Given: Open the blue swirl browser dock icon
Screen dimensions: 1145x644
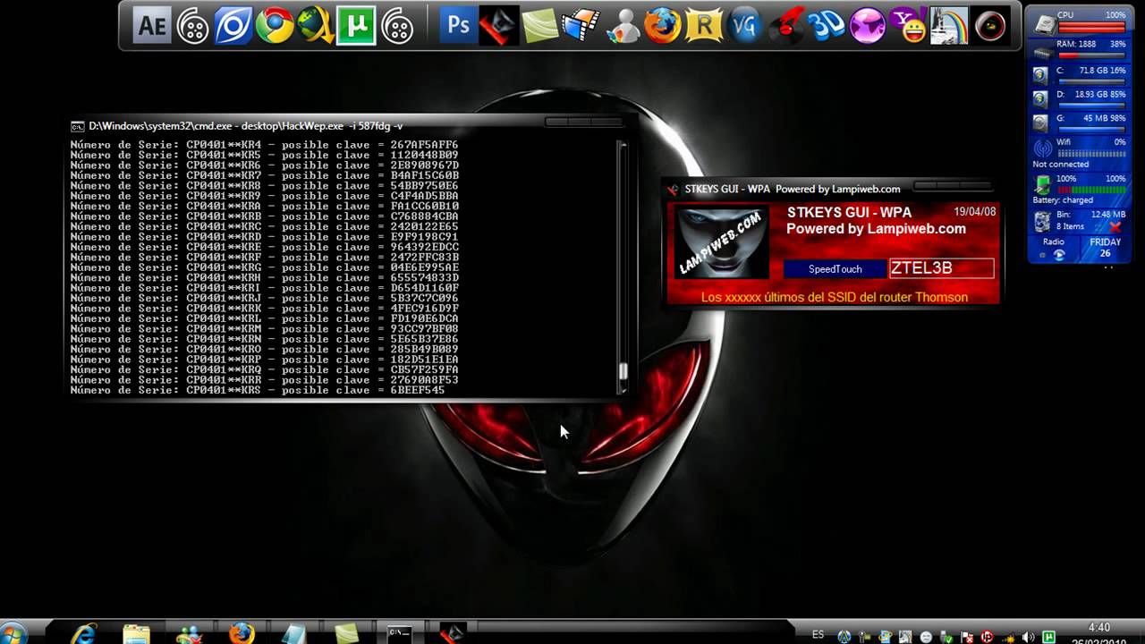Looking at the screenshot, I should (233, 26).
